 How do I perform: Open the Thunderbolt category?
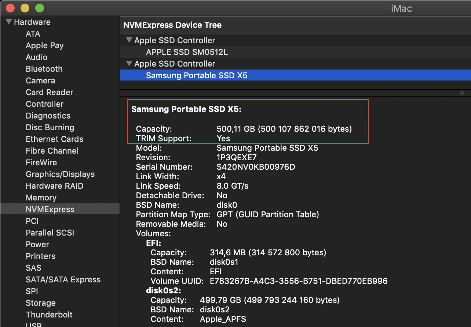pyautogui.click(x=49, y=315)
